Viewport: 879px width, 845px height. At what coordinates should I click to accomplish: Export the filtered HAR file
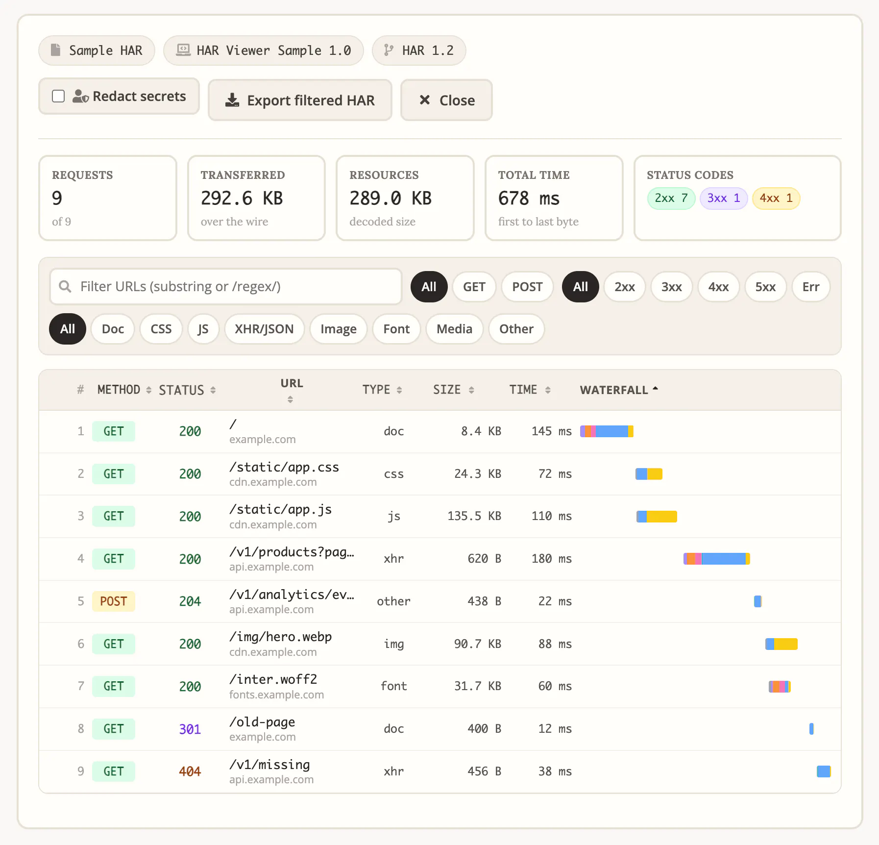(x=300, y=100)
